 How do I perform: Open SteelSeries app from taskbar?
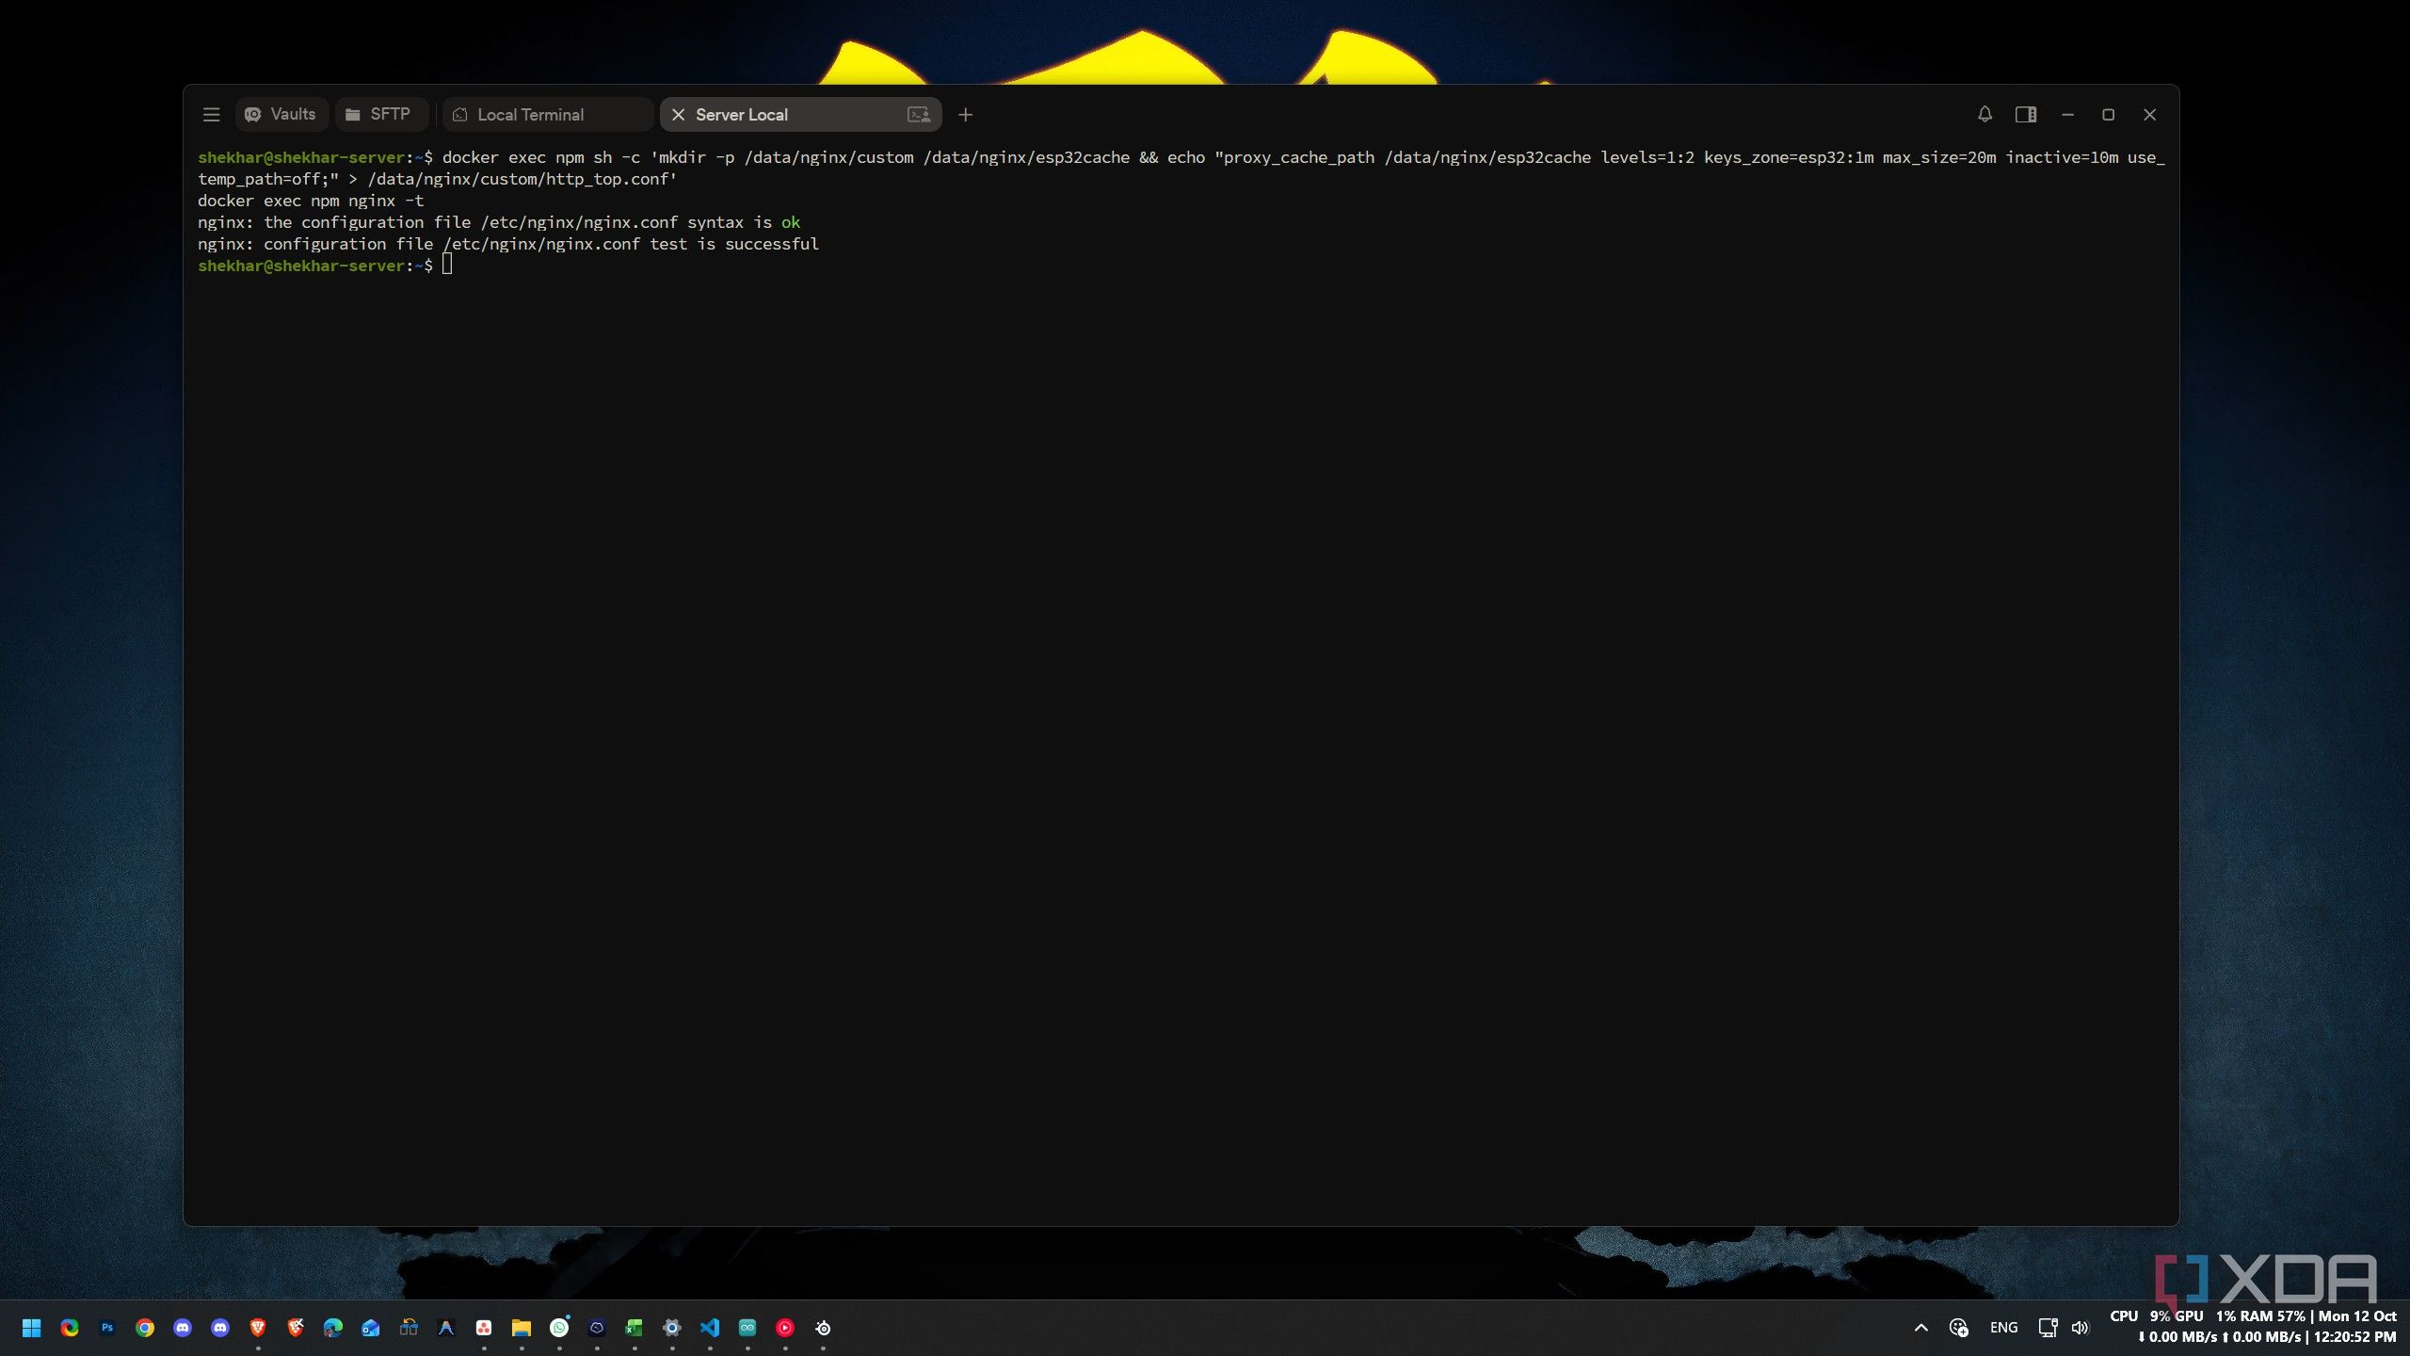coord(823,1328)
